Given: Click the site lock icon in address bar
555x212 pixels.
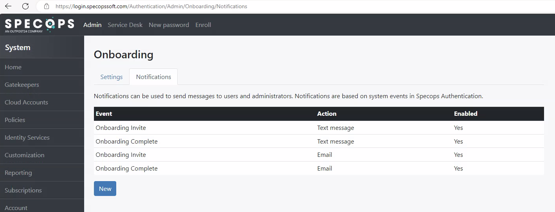Looking at the screenshot, I should tap(47, 6).
